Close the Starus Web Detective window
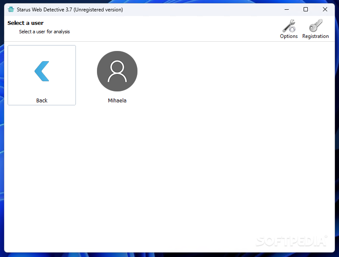This screenshot has width=339, height=257. point(325,10)
